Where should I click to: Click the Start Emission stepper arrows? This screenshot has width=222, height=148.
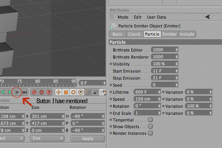click(x=176, y=71)
